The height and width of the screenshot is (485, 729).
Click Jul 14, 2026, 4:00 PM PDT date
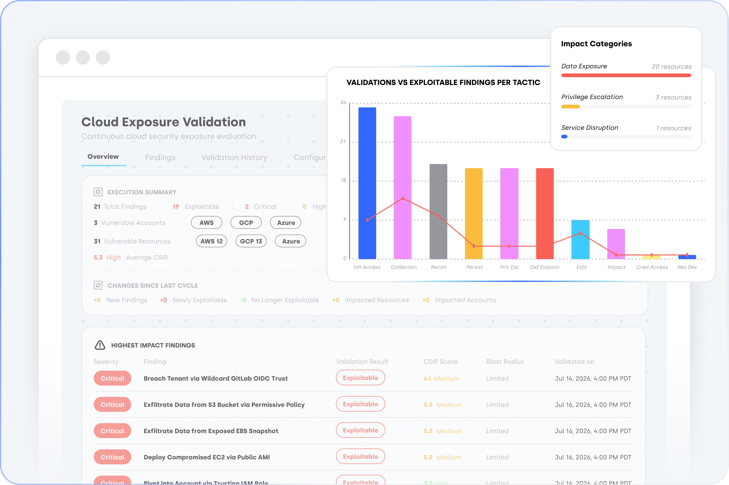tap(593, 378)
